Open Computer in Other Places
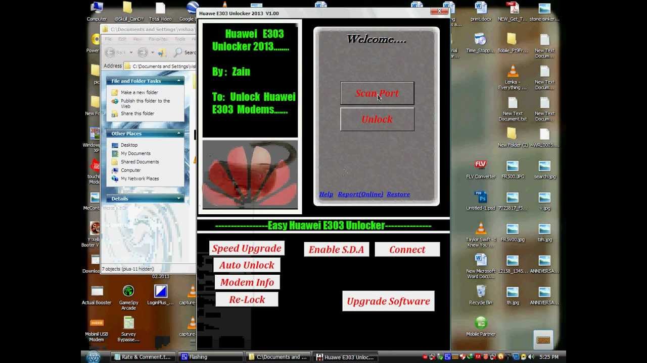The width and height of the screenshot is (647, 363). pyautogui.click(x=130, y=170)
